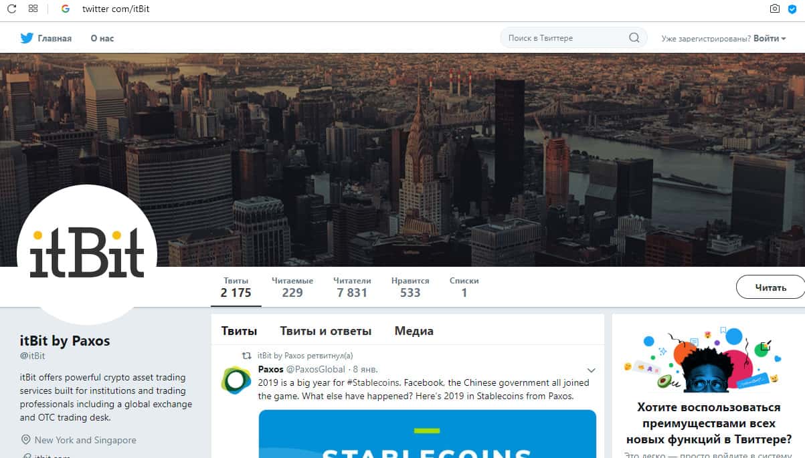The width and height of the screenshot is (805, 458).
Task: Click the browser reload icon
Action: (x=11, y=9)
